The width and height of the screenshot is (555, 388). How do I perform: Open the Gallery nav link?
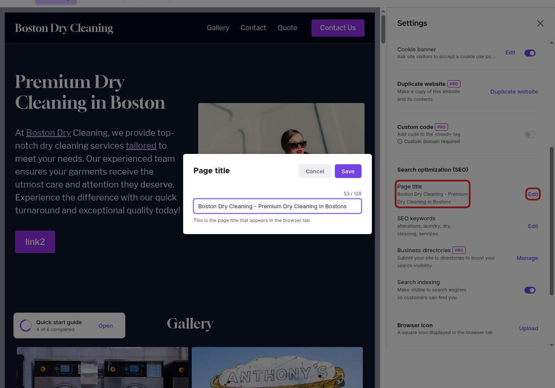click(x=218, y=28)
